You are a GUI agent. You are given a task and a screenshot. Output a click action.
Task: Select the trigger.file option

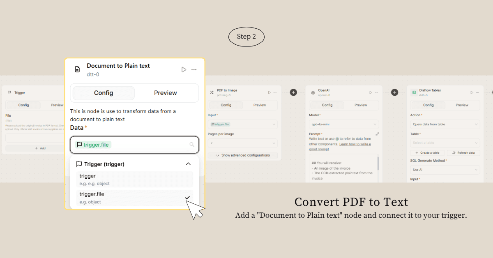coord(134,198)
